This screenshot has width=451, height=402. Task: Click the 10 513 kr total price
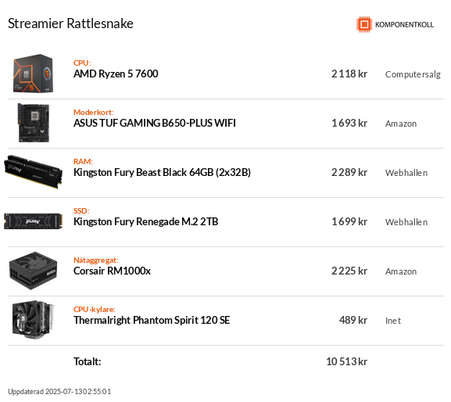pos(346,361)
